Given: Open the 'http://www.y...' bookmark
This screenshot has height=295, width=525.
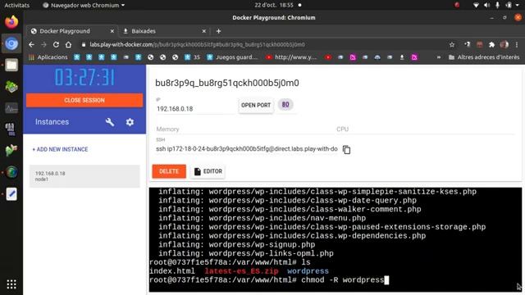Looking at the screenshot, I should click(291, 57).
